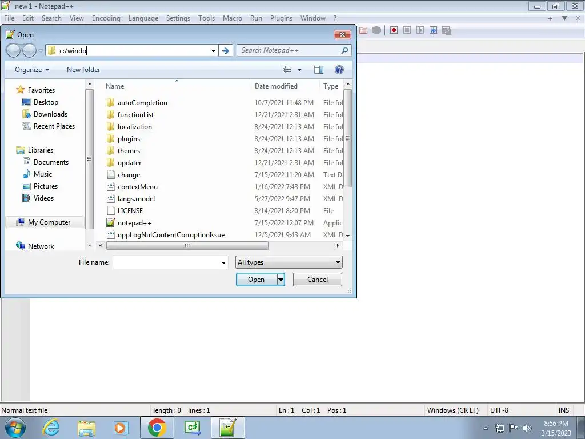This screenshot has width=585, height=439.
Task: Open Internet Explorer from taskbar
Action: (x=51, y=428)
